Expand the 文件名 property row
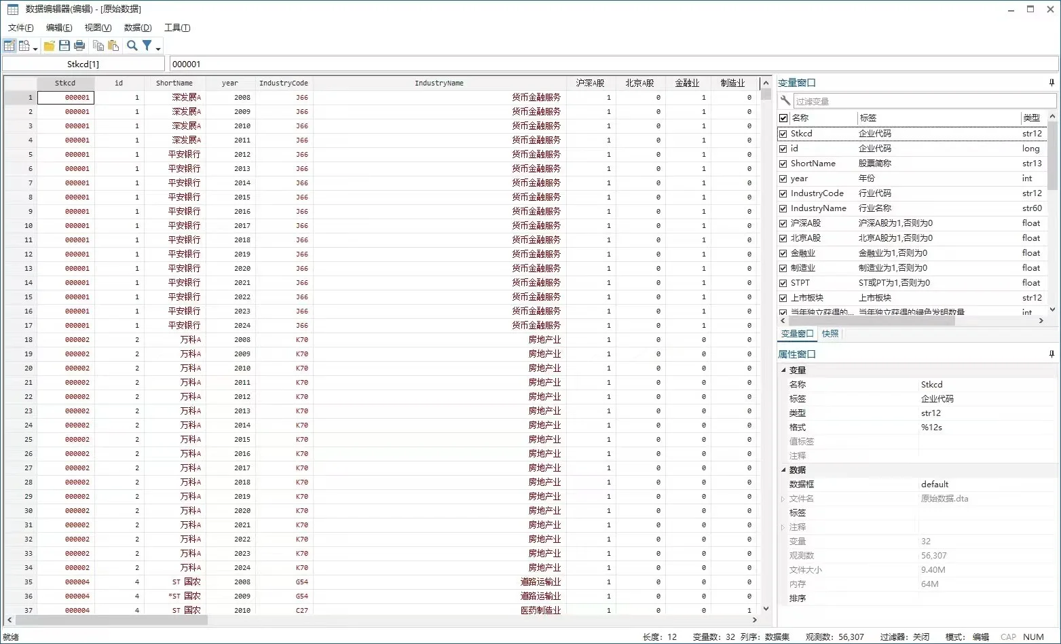 pos(783,499)
